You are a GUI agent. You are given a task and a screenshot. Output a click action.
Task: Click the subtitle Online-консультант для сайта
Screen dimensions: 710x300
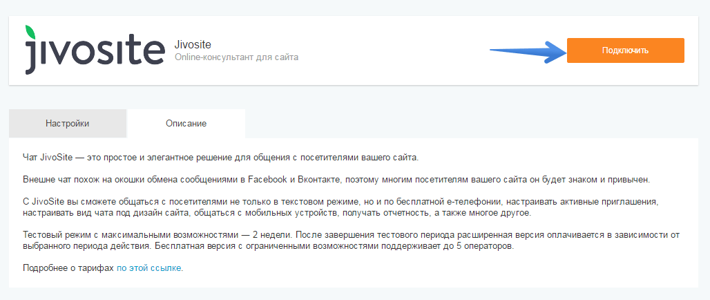(x=236, y=57)
